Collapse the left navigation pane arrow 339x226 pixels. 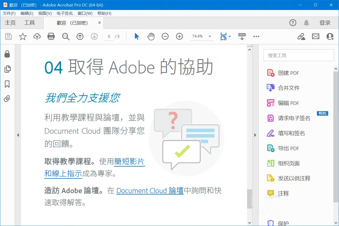pyautogui.click(x=18, y=135)
